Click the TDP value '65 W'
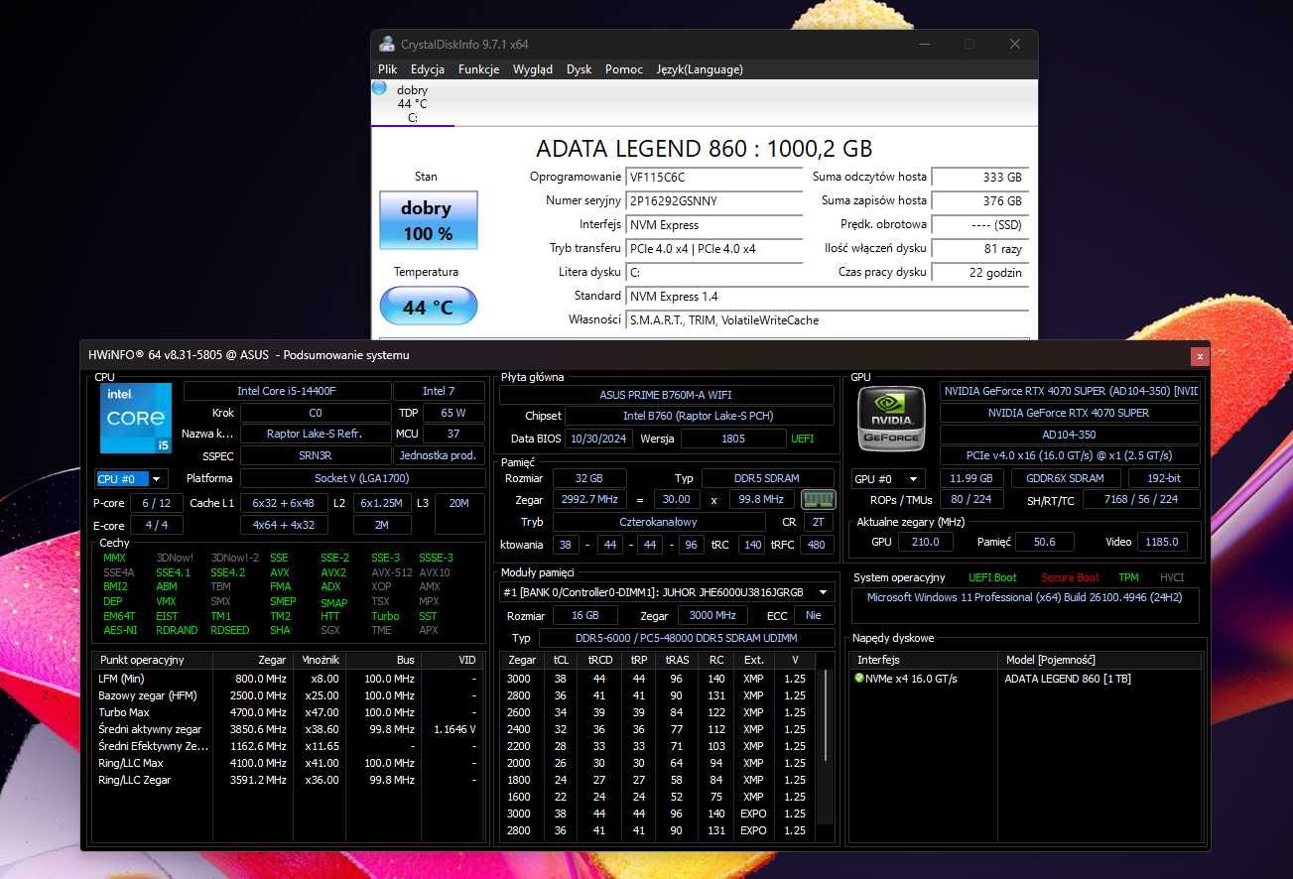1293x879 pixels. pos(453,413)
